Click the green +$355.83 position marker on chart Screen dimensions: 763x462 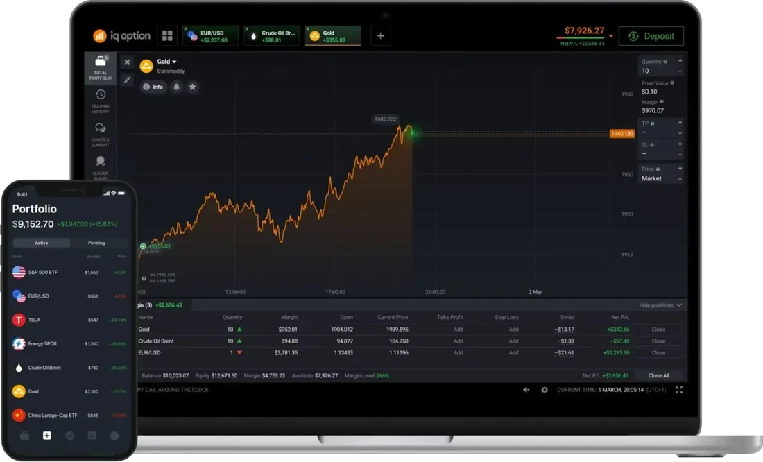pos(155,246)
